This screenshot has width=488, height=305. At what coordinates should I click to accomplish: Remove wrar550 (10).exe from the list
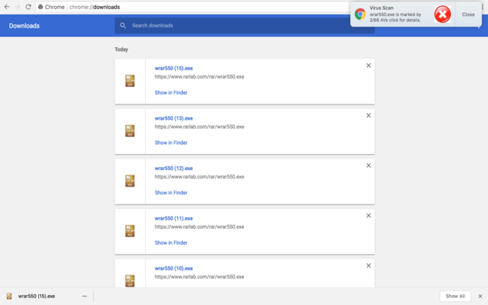coord(368,265)
